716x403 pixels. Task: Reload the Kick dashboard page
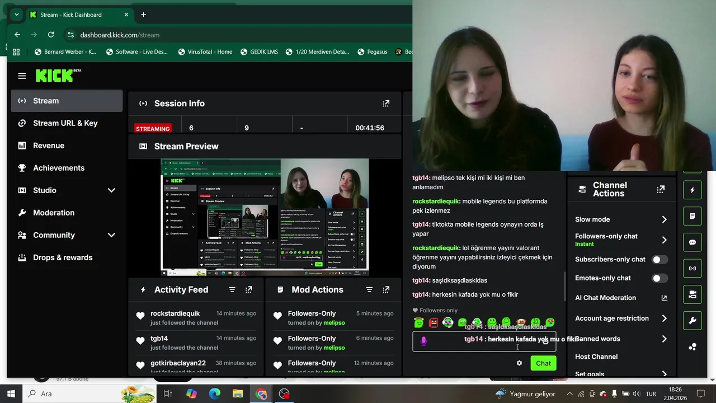[x=51, y=35]
